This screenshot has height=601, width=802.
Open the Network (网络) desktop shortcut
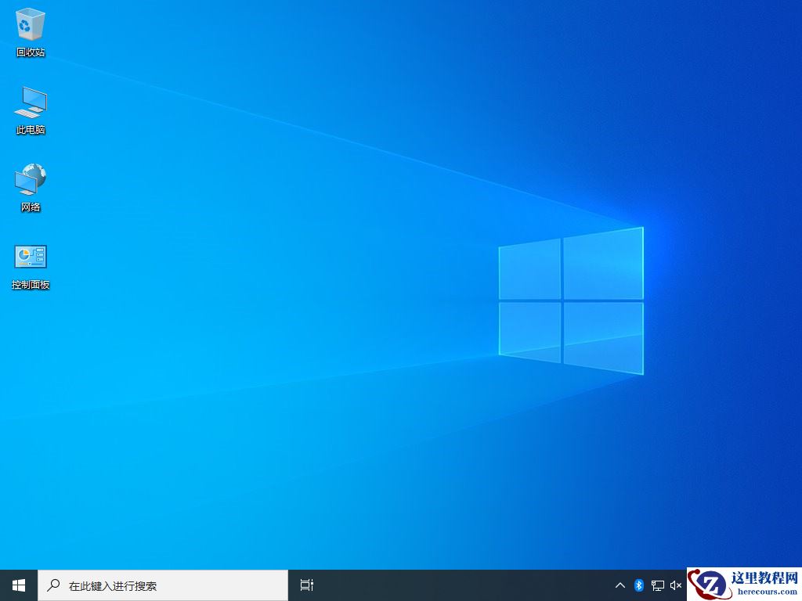point(30,180)
